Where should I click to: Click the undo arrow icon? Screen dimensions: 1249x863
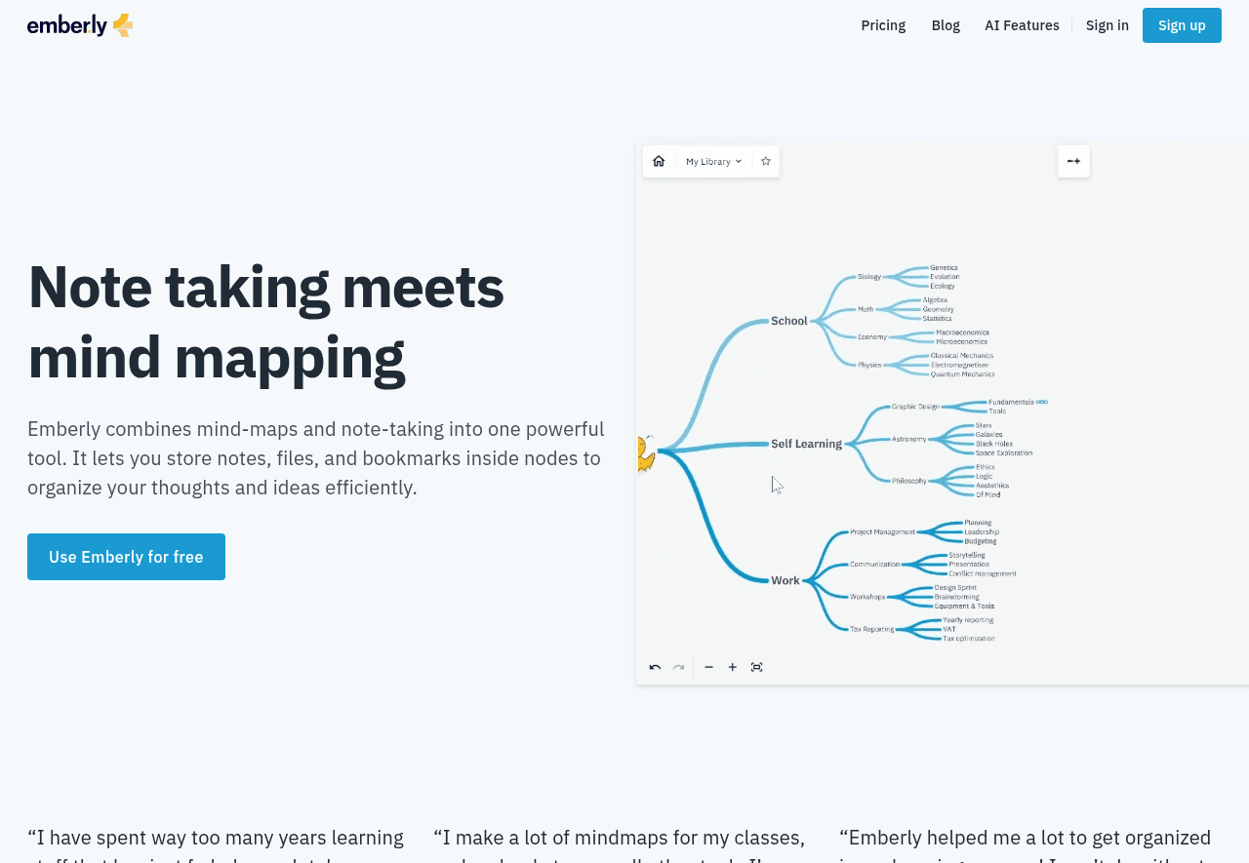pos(655,667)
